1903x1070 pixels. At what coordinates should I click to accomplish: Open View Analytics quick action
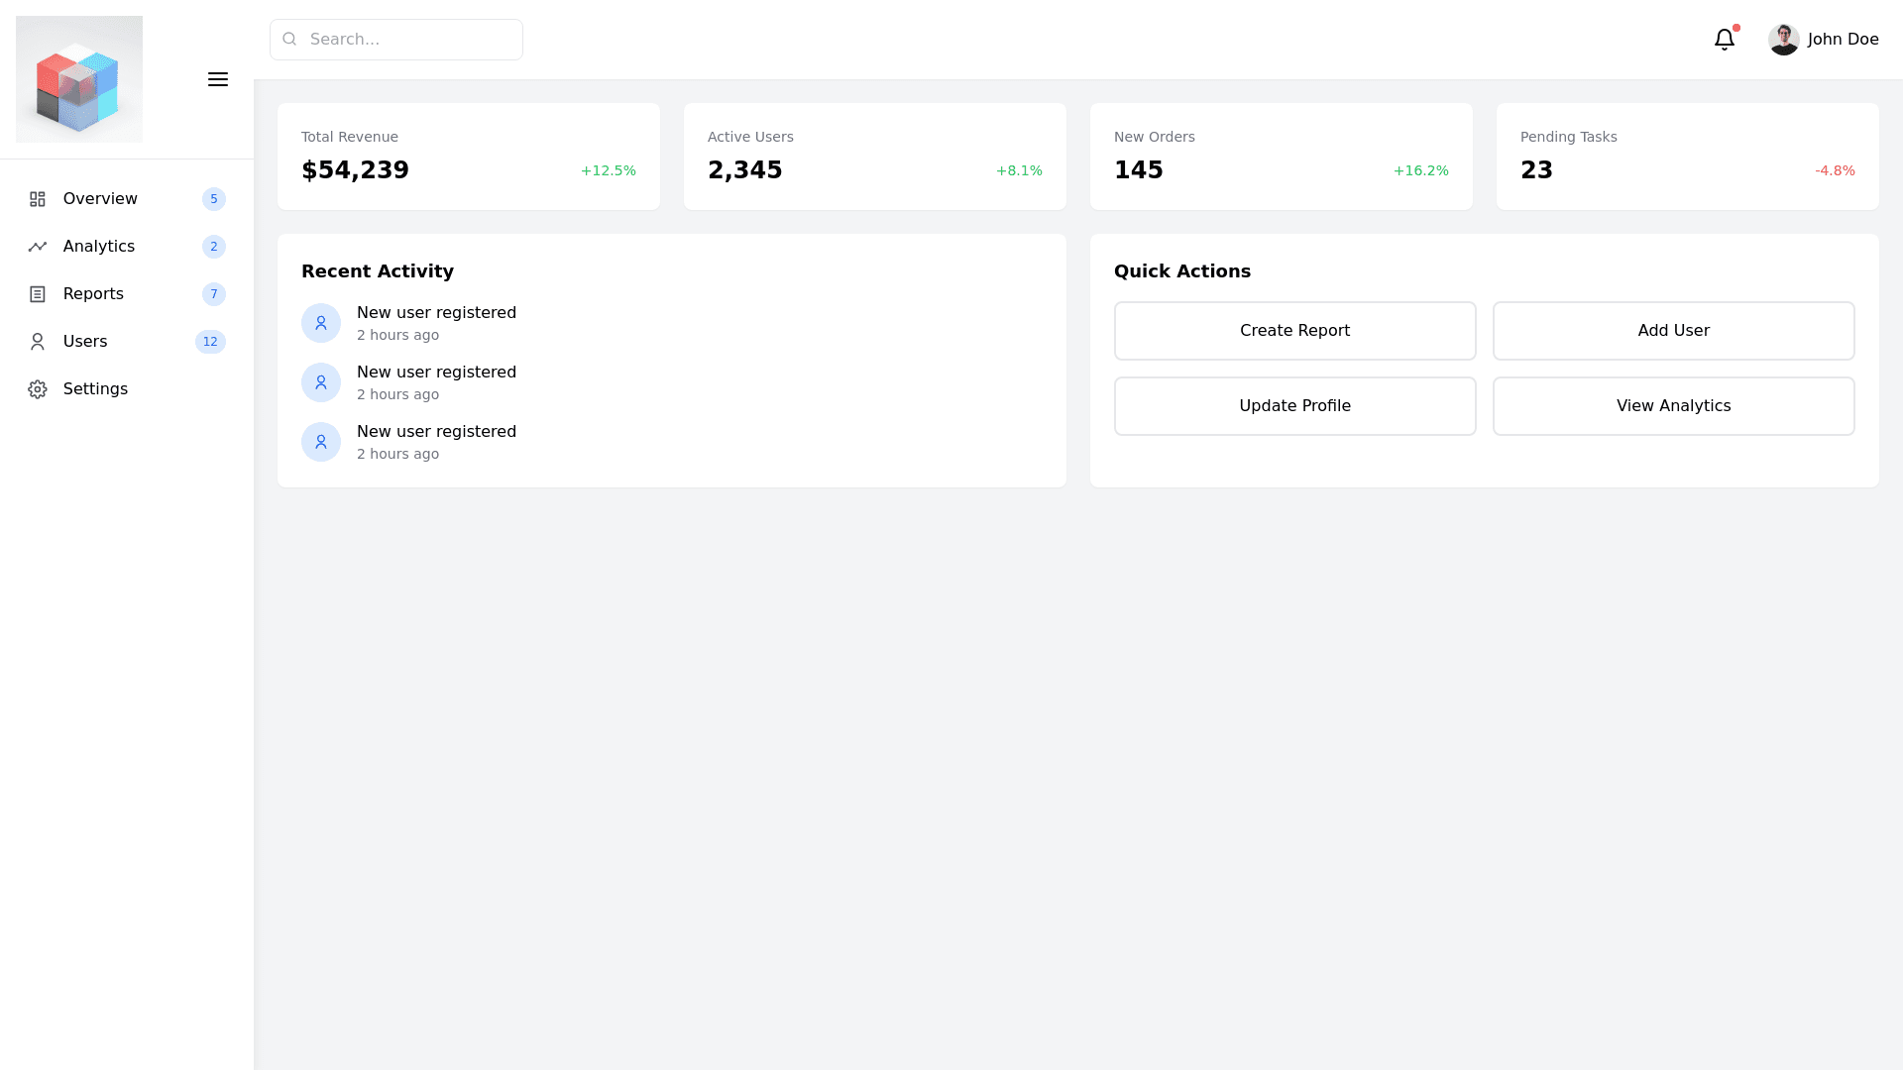coord(1673,406)
